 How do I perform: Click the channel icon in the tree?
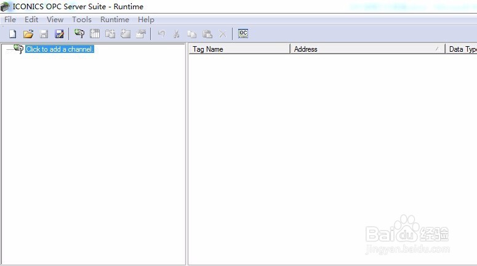(18, 49)
